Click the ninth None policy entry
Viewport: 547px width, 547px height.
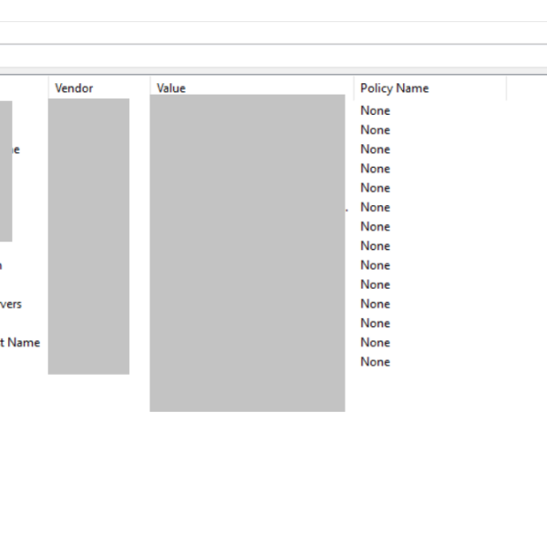click(x=375, y=265)
